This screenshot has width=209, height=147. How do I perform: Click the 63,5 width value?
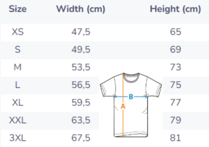tap(81, 120)
